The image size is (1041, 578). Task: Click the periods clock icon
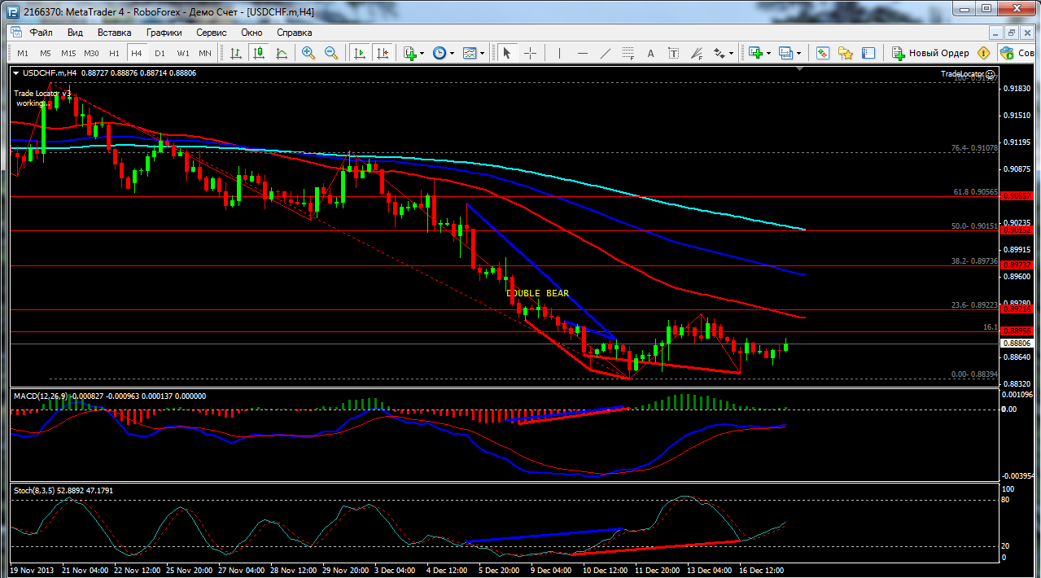pos(440,53)
